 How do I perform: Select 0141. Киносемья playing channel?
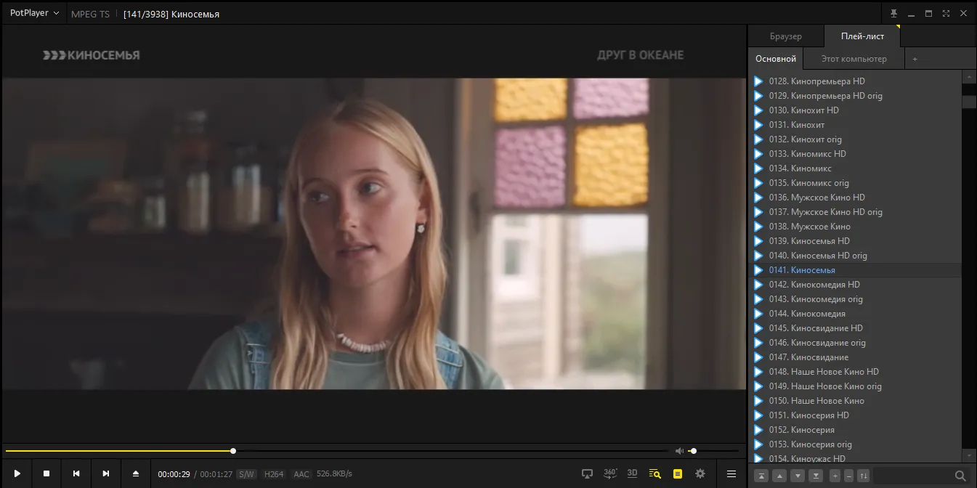point(855,270)
